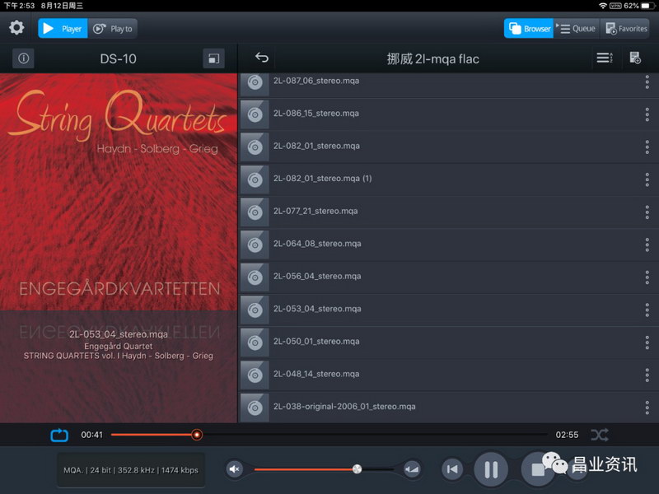The height and width of the screenshot is (494, 659).
Task: Click disc icon of 2L-077_21_stereo.mqa
Action: 255,212
